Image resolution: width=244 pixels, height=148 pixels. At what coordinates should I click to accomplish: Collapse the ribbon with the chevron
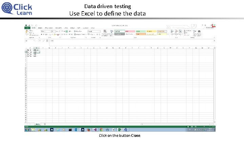pos(214,38)
